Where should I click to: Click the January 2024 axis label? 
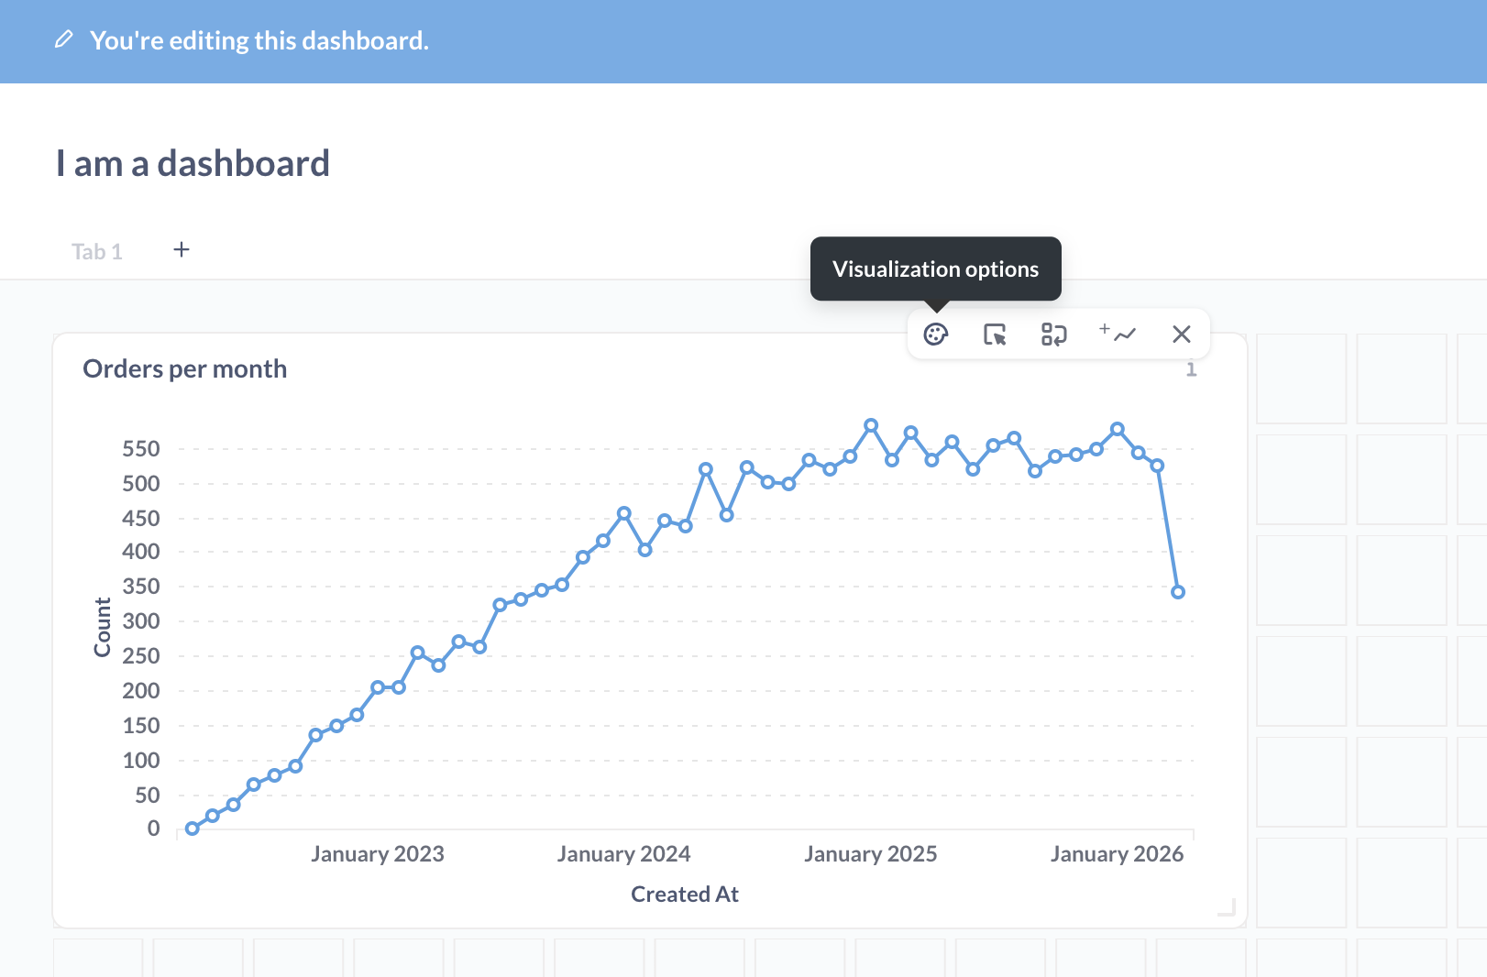tap(623, 854)
